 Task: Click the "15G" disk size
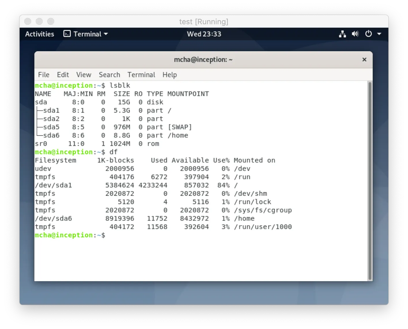click(124, 102)
